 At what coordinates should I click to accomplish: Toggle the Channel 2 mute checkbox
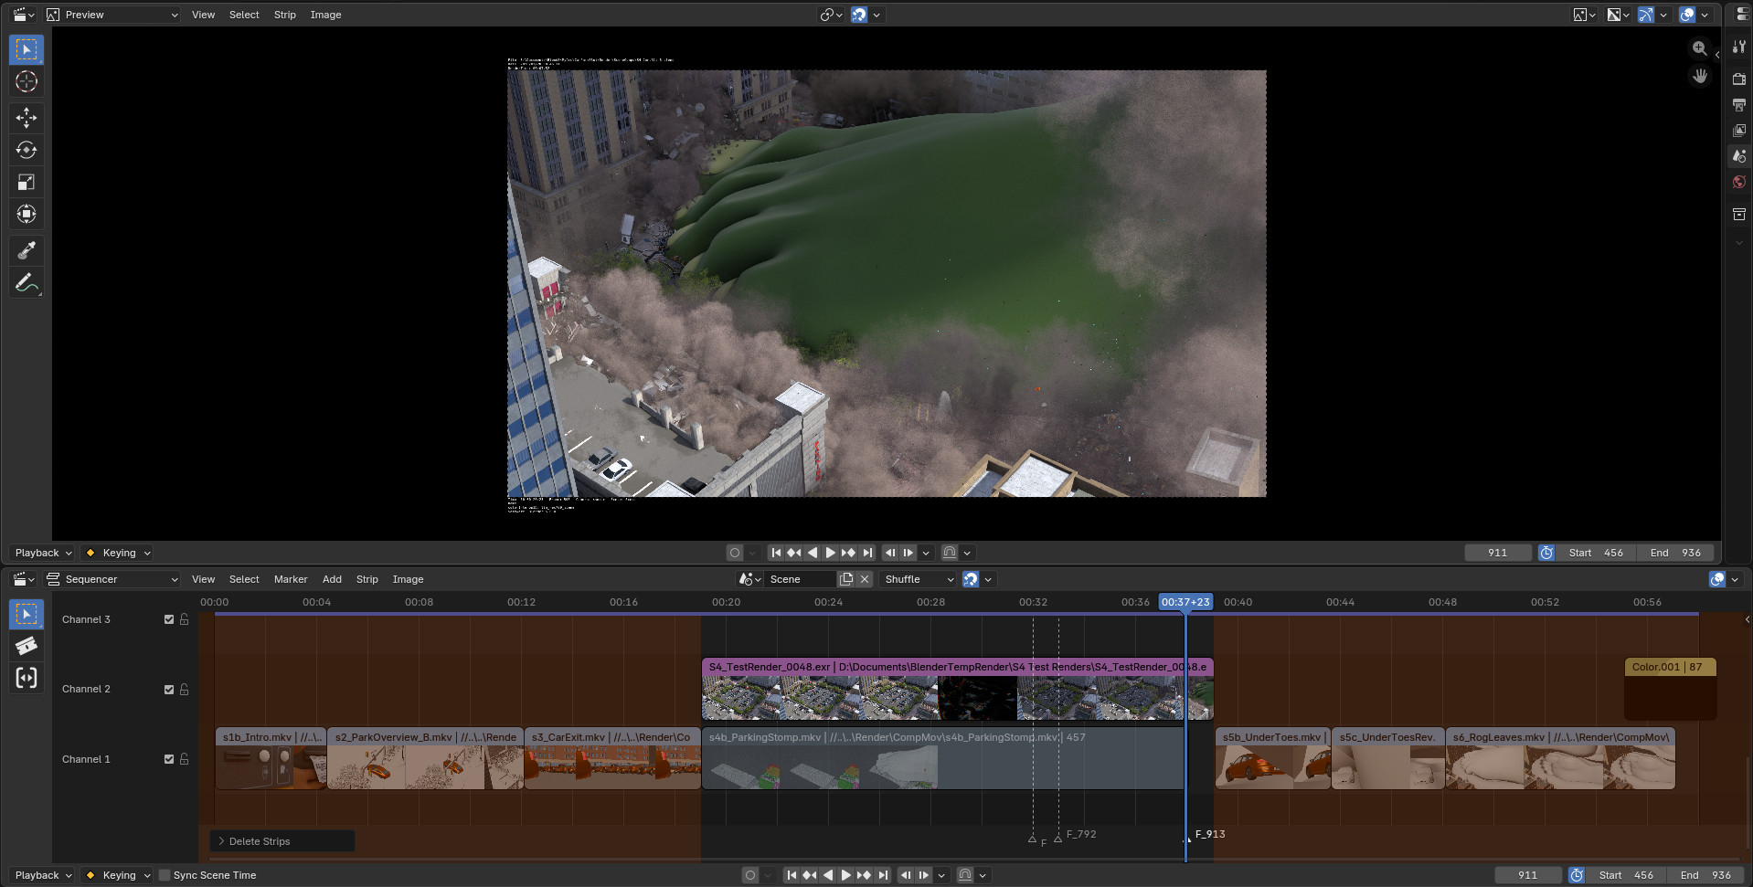coord(169,690)
